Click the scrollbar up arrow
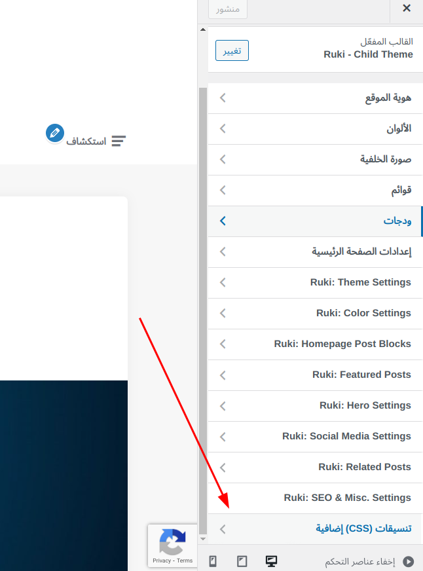The height and width of the screenshot is (571, 423). (x=203, y=29)
